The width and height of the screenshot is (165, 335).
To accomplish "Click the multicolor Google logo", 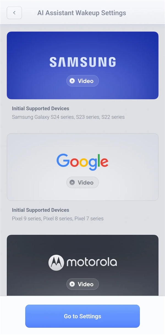I will click(82, 162).
